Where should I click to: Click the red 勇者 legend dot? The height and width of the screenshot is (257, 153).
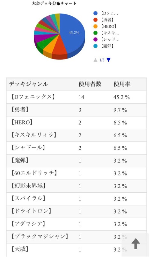click(96, 20)
